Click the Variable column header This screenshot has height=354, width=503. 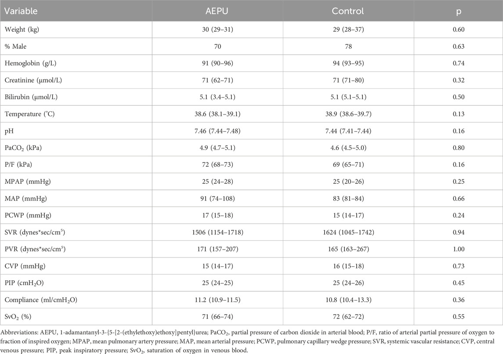(x=22, y=11)
